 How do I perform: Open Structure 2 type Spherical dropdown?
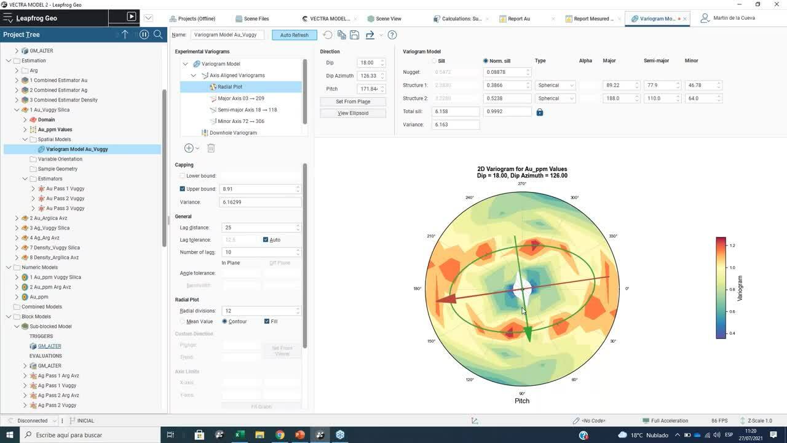[555, 98]
